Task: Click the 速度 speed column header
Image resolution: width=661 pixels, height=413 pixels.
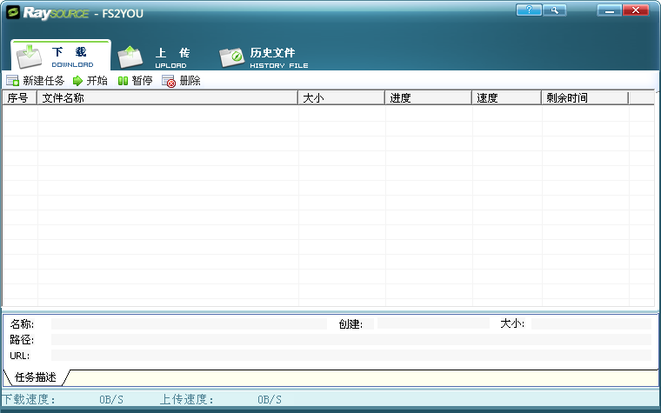Action: [506, 98]
